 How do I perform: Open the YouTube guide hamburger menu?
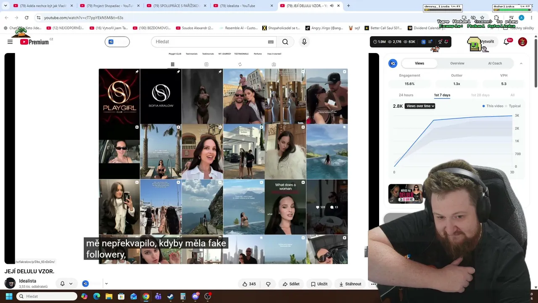(x=10, y=42)
